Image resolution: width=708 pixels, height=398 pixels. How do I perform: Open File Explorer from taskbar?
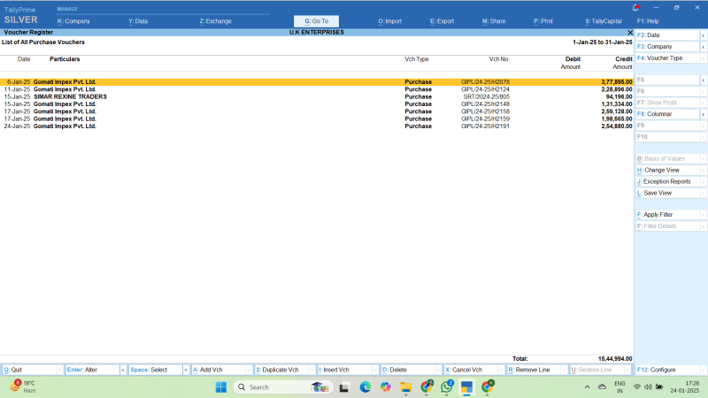point(406,387)
